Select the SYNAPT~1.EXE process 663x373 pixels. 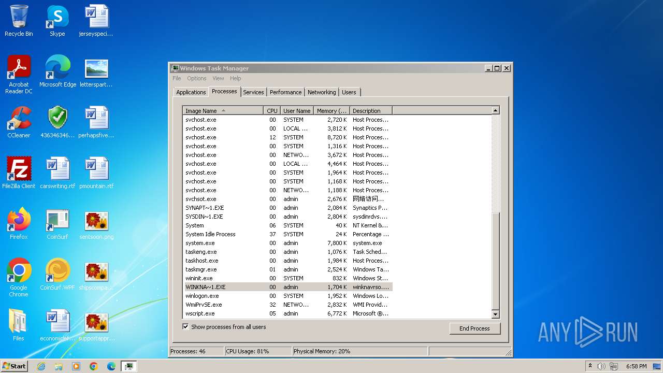(x=287, y=208)
